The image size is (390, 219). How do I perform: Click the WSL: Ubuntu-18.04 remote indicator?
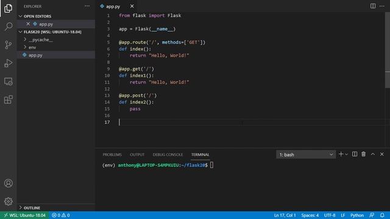24,215
